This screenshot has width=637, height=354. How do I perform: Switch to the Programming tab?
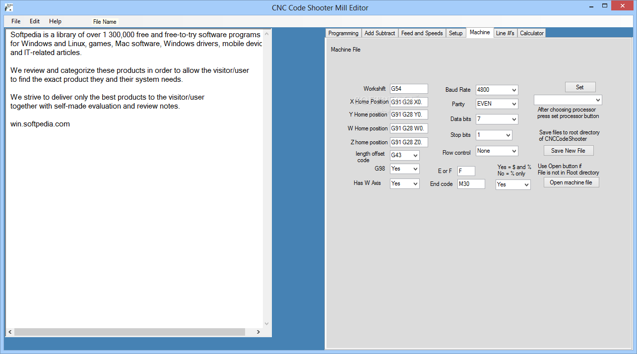[343, 33]
